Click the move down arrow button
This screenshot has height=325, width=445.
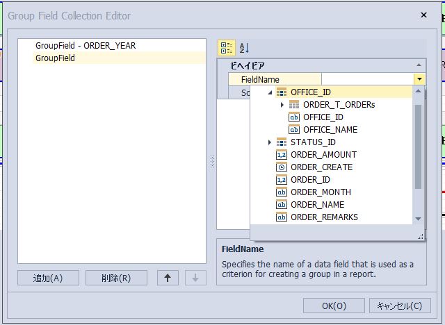[195, 278]
